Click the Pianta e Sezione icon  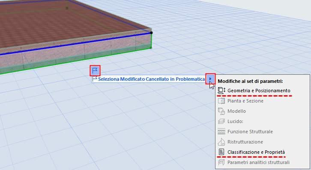point(221,101)
